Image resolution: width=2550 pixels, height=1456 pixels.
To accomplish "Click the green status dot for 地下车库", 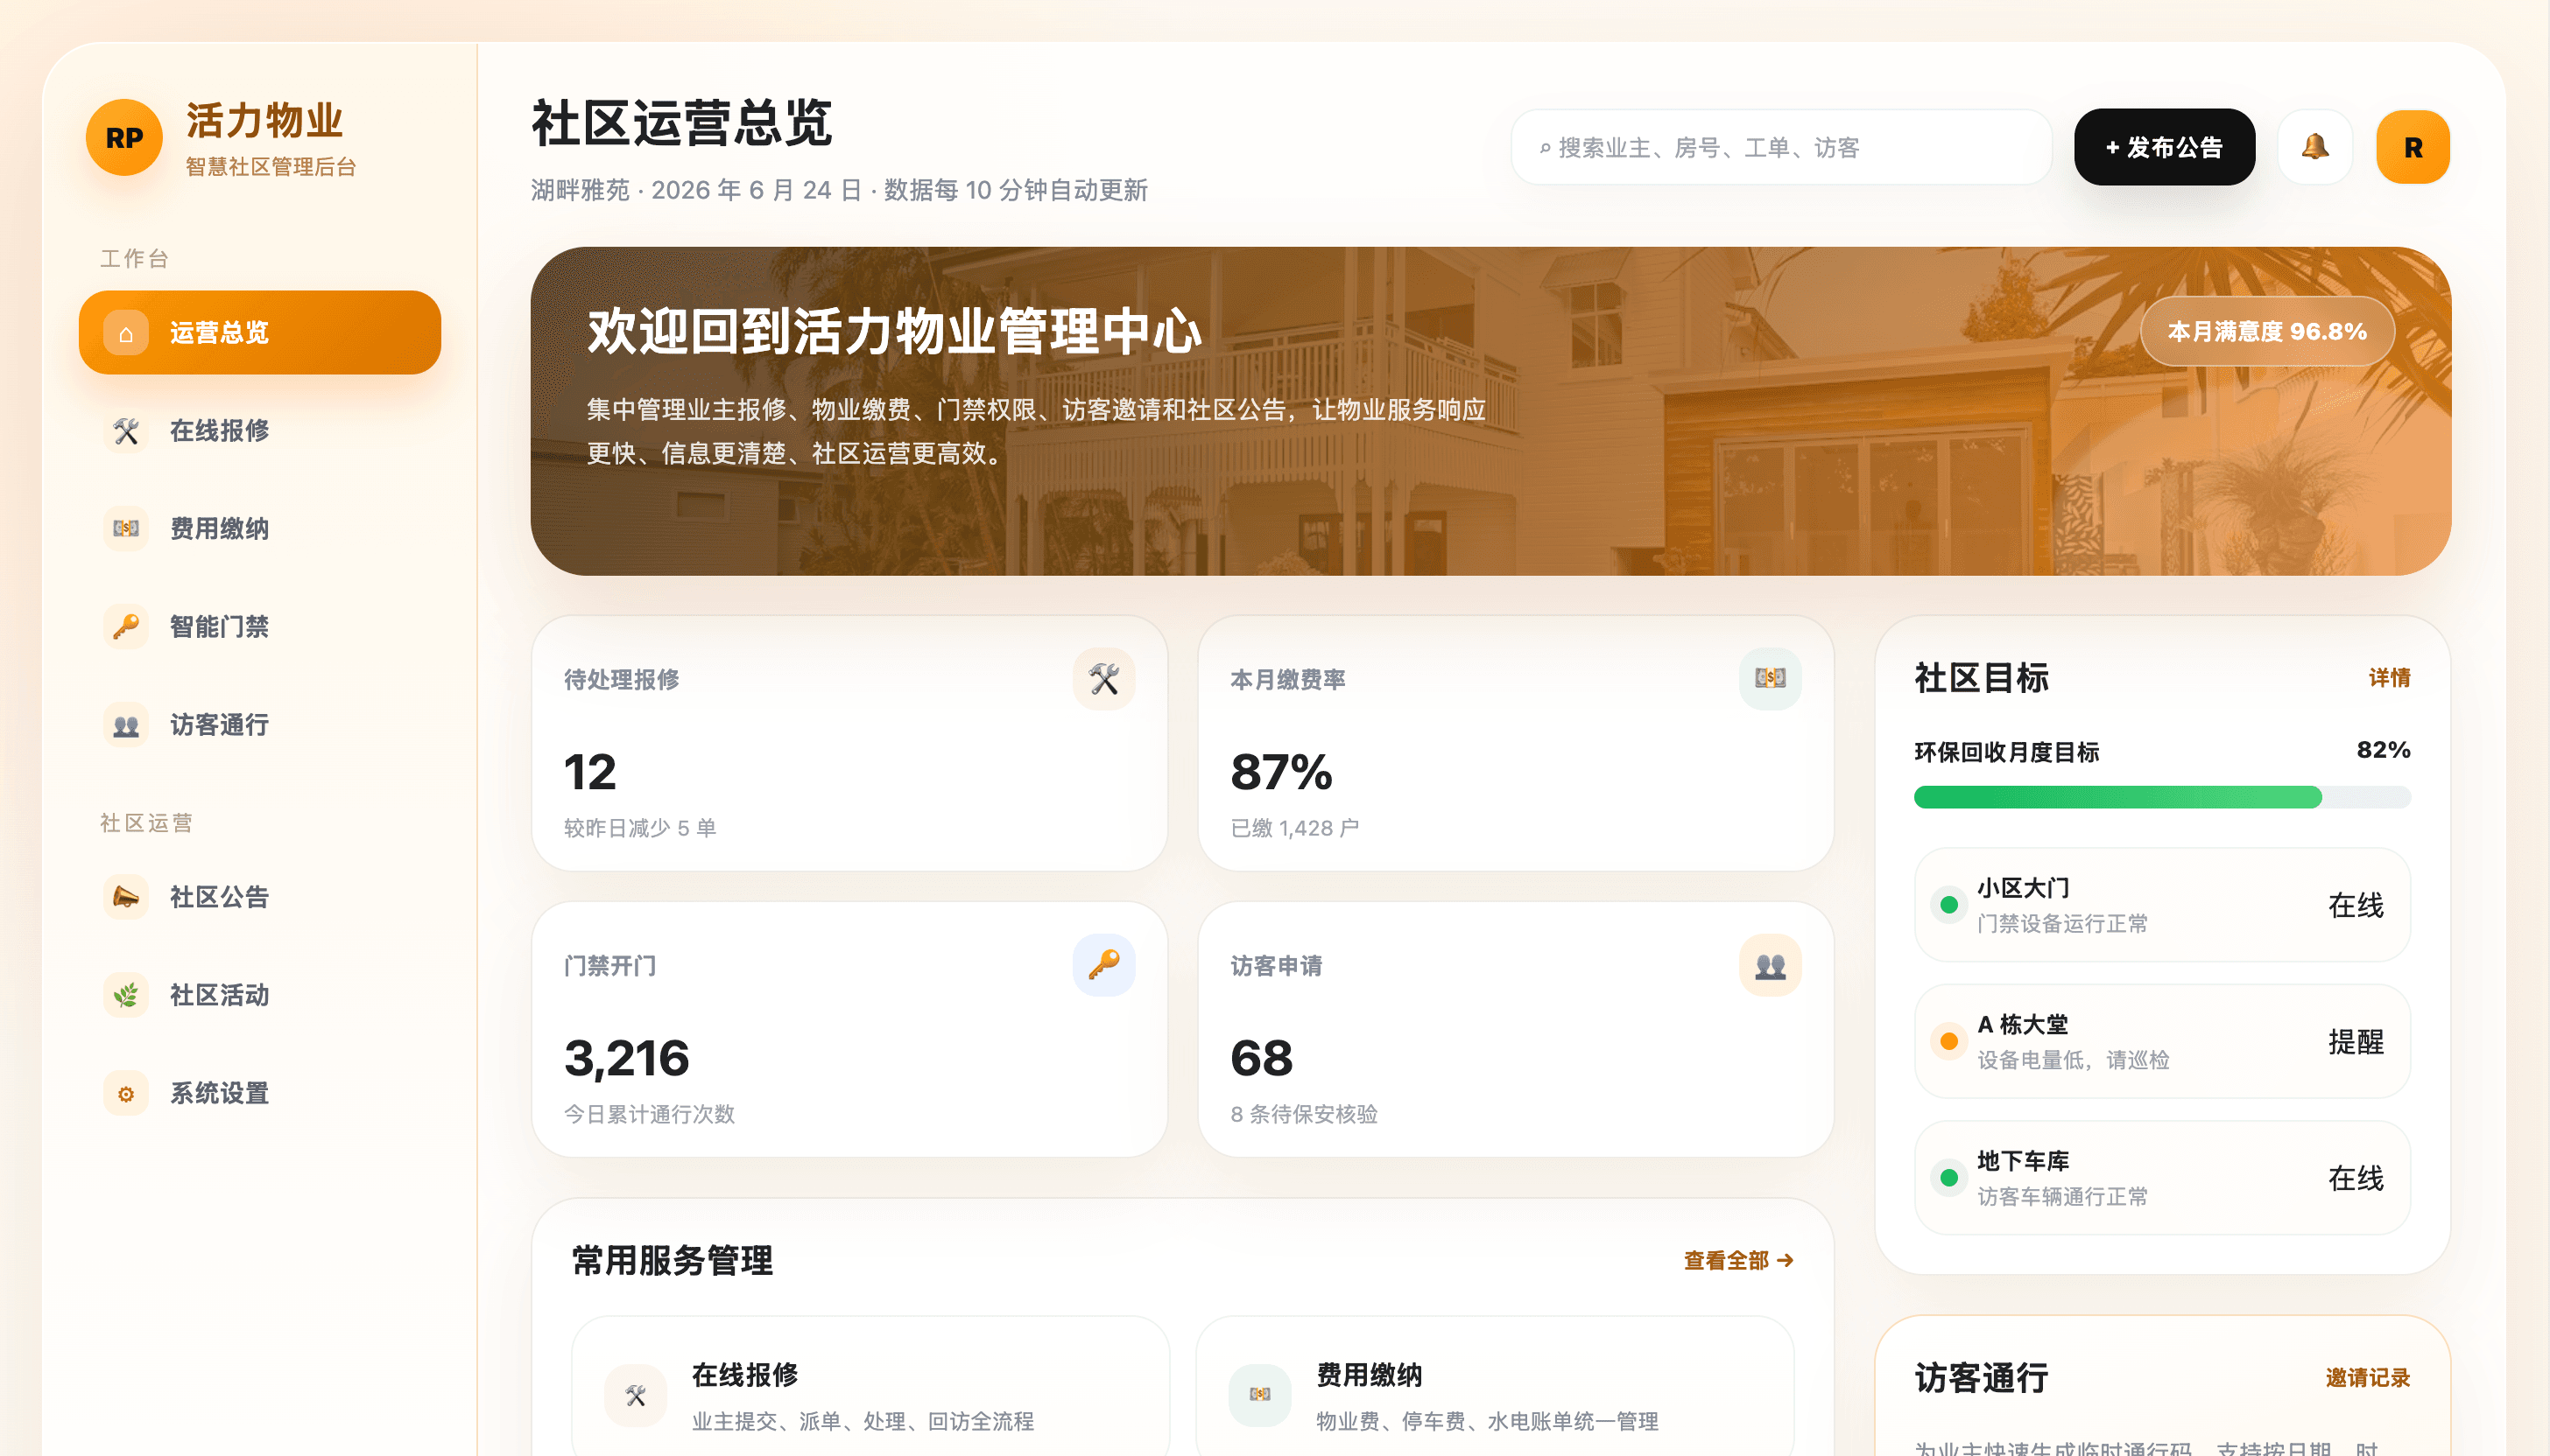I will click(1948, 1178).
